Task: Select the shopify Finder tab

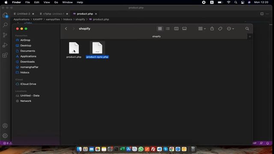Action: [156, 36]
